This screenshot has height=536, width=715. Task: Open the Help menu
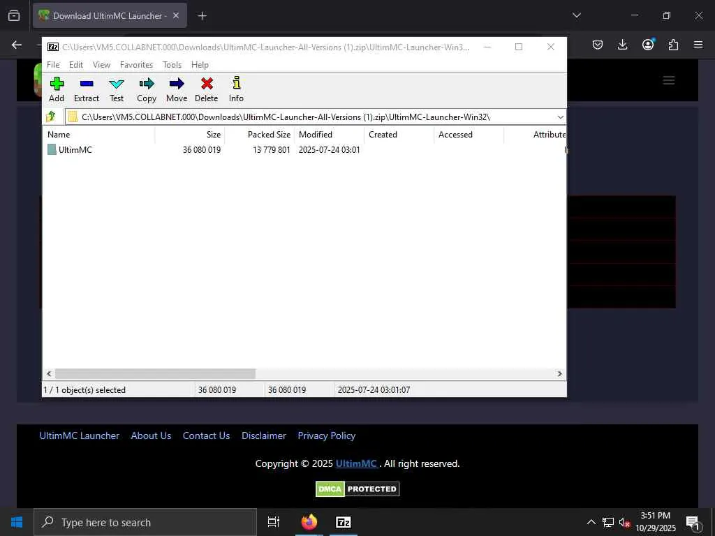click(200, 65)
